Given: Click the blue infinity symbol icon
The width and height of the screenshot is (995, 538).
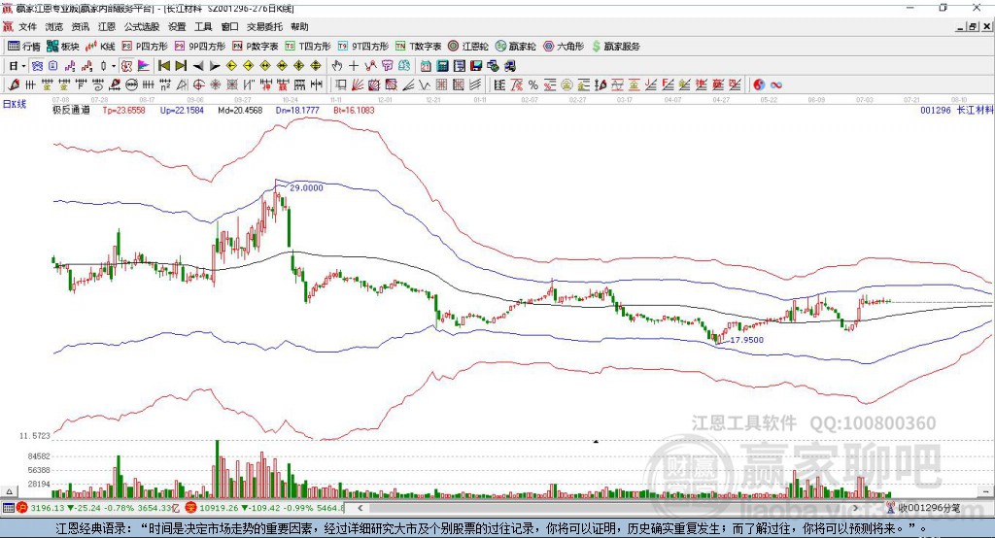Looking at the screenshot, I should [775, 85].
